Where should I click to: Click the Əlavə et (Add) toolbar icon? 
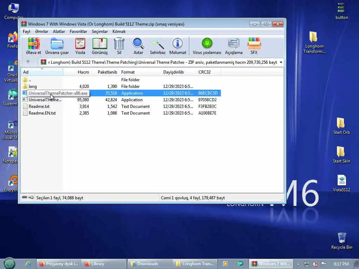33,46
